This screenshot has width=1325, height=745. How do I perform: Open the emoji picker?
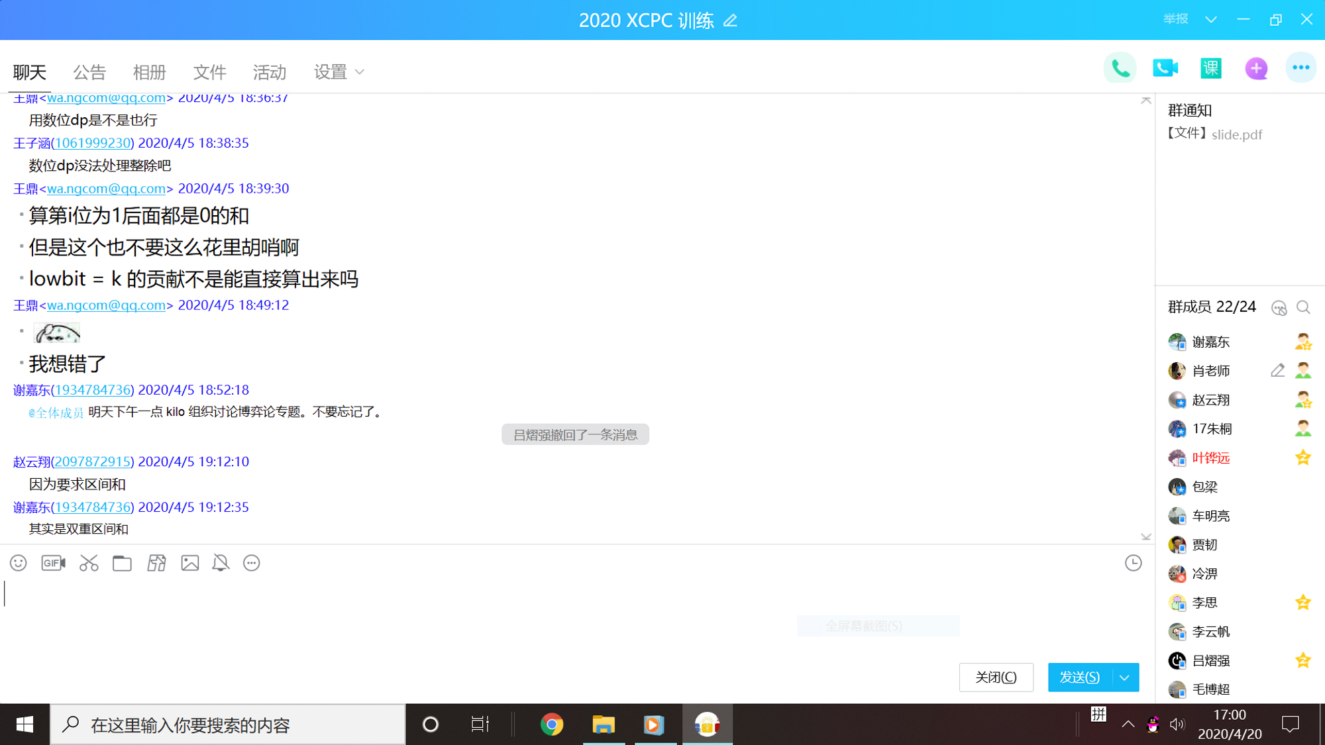point(19,563)
